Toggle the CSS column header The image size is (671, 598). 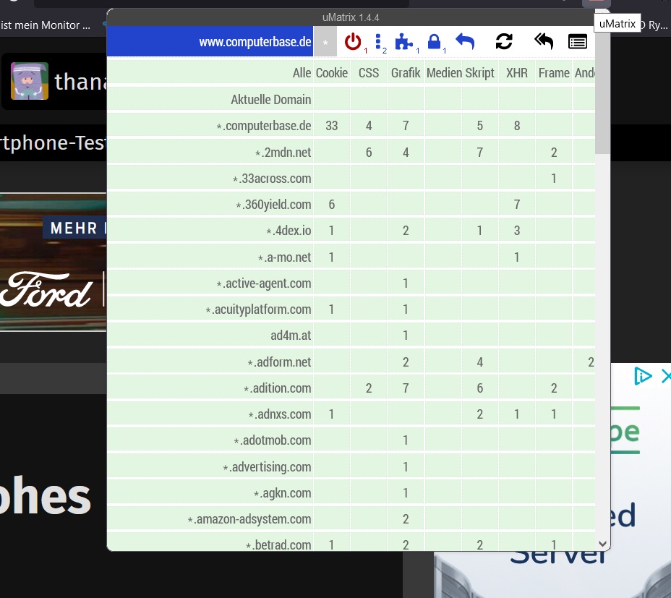(369, 73)
